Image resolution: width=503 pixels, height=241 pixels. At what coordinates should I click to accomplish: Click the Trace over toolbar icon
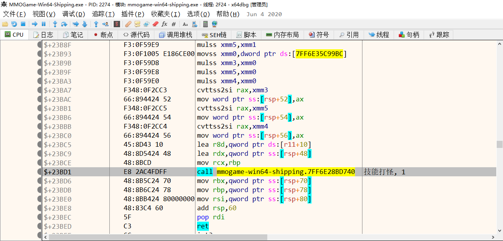click(84, 24)
